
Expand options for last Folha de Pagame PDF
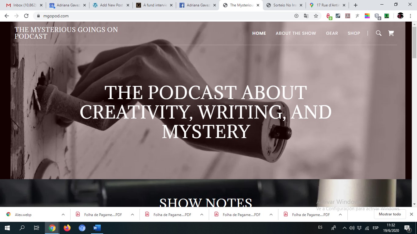[x=340, y=214]
